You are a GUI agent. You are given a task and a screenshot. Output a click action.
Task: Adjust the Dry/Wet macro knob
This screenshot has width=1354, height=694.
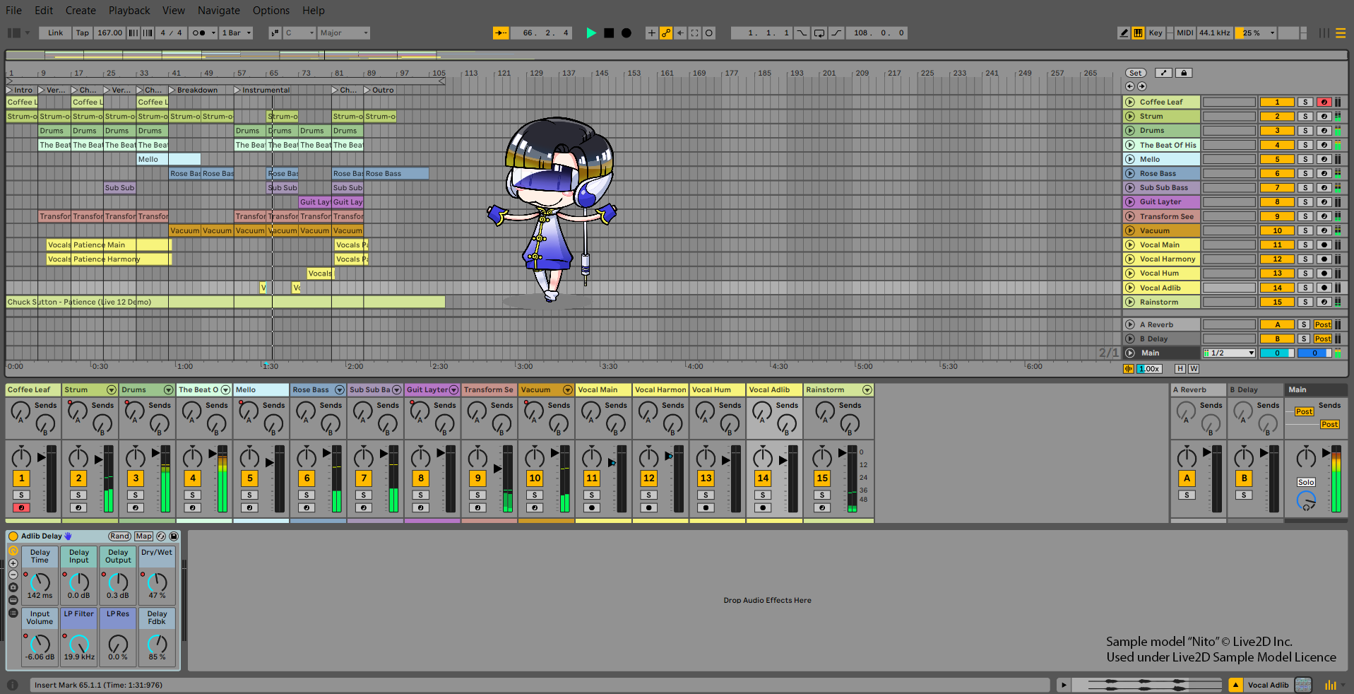click(x=157, y=582)
